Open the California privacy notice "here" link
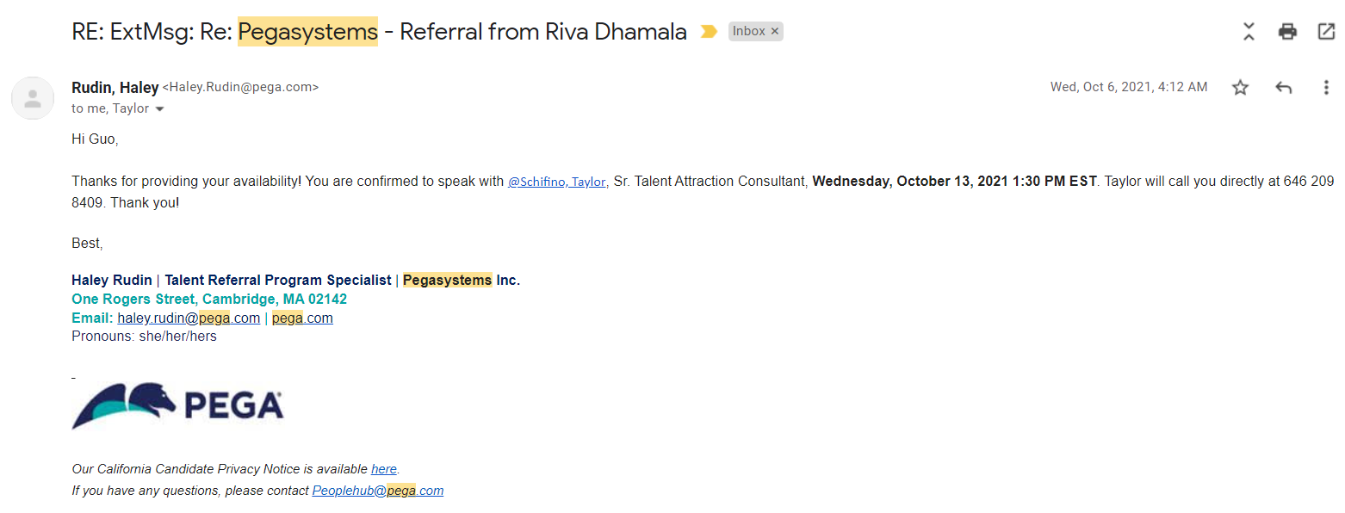The height and width of the screenshot is (513, 1345). (384, 469)
